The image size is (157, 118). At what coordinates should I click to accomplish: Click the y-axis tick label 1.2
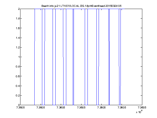(18, 47)
